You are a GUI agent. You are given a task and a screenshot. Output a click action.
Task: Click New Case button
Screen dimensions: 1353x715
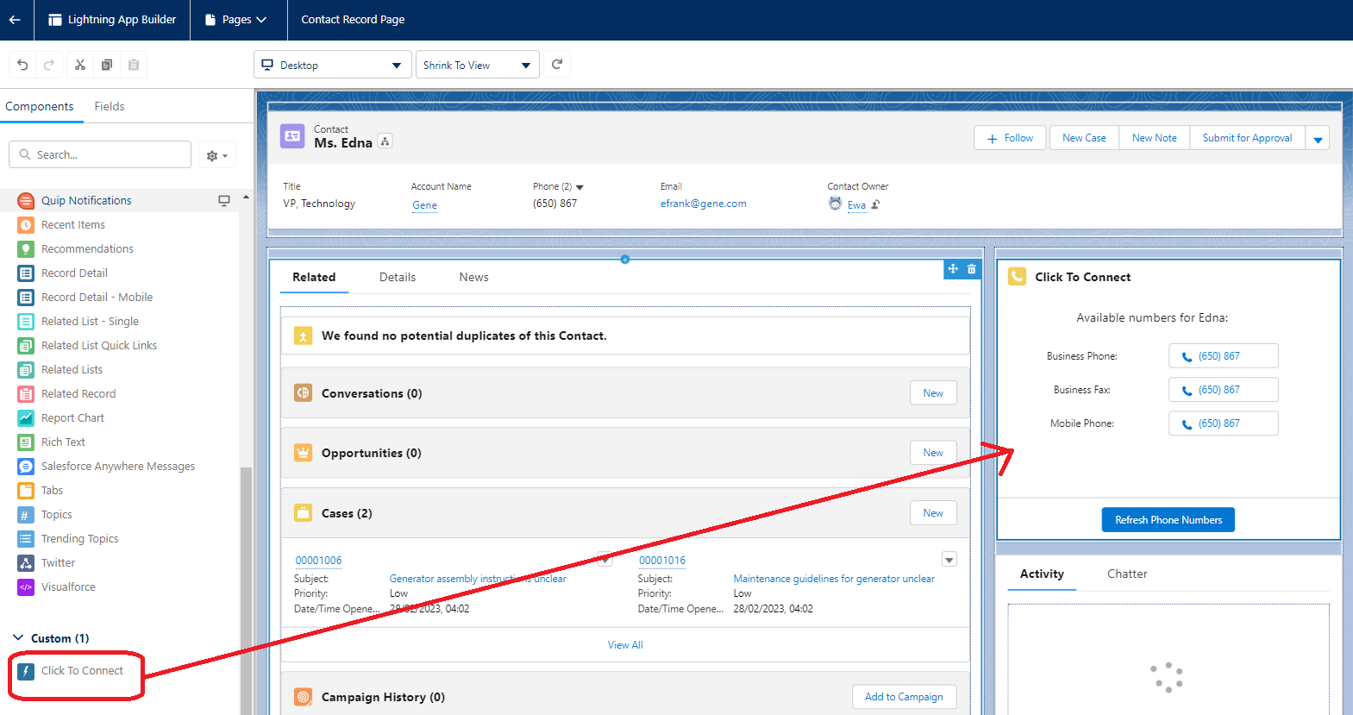[x=1084, y=138]
